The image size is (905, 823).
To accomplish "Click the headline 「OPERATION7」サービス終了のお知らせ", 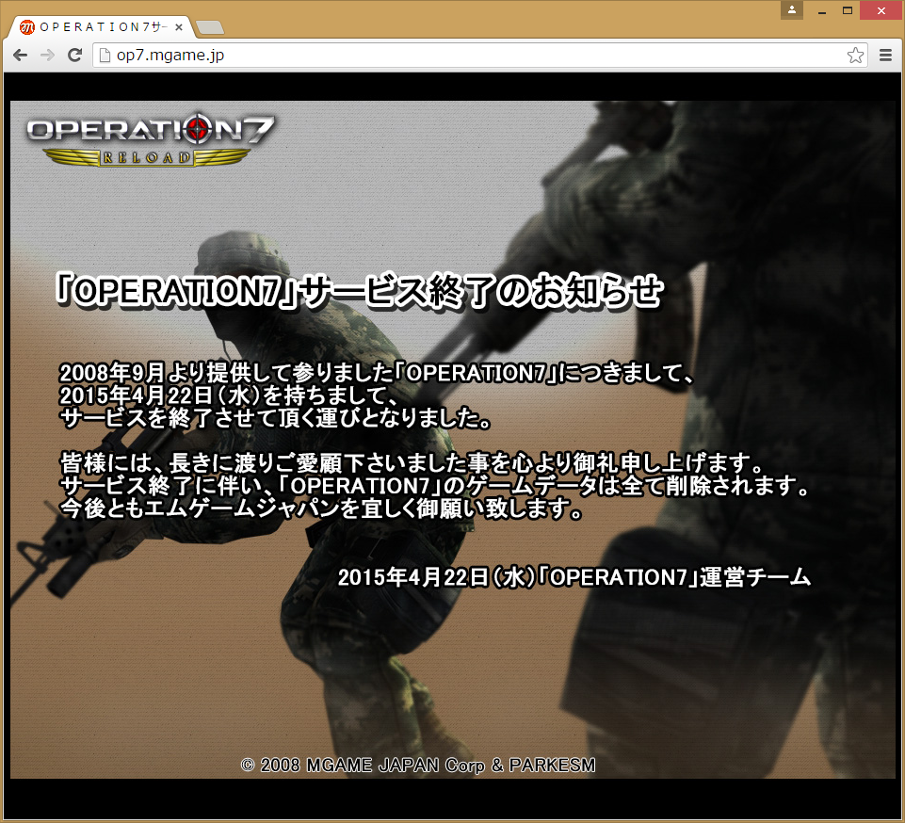I will tap(360, 291).
